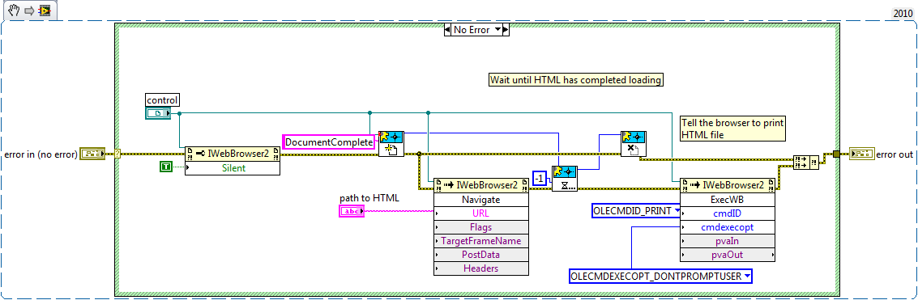Select next case with right arrow

[506, 30]
